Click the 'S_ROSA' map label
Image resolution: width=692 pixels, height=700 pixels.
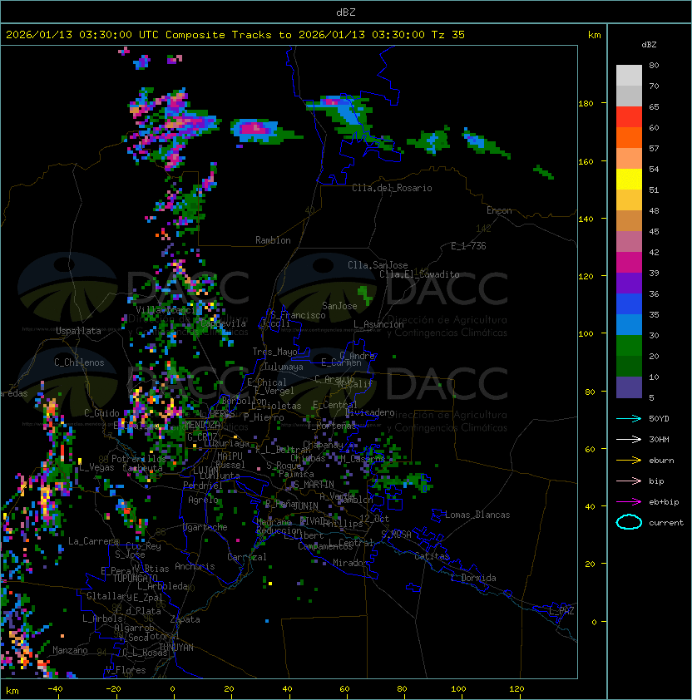tap(396, 535)
